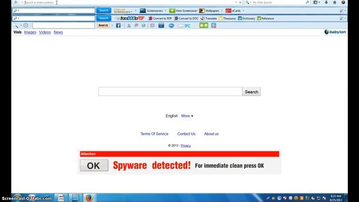Click the magnifier icon in third toolbar
Viewport: 359px width, 202px height.
pyautogui.click(x=16, y=25)
